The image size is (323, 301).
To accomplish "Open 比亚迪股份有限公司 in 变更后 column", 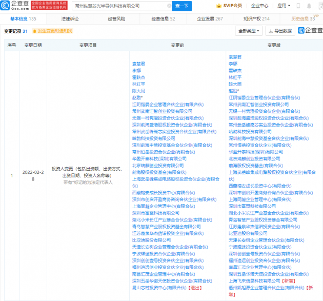I will [248, 233].
